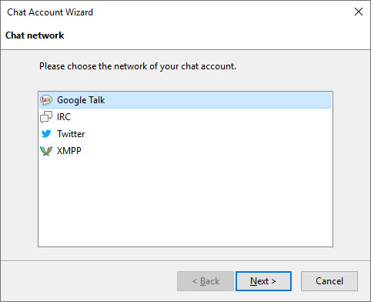The image size is (371, 302).
Task: Continue with the Next button
Action: coord(263,281)
